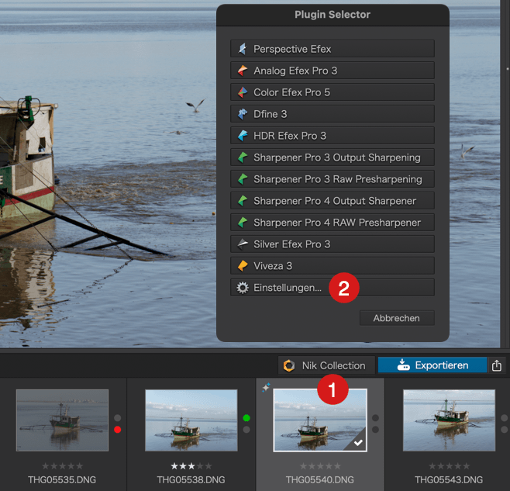The height and width of the screenshot is (491, 510).
Task: Set star rating under THG05535.DNG thumbnail
Action: 62,466
